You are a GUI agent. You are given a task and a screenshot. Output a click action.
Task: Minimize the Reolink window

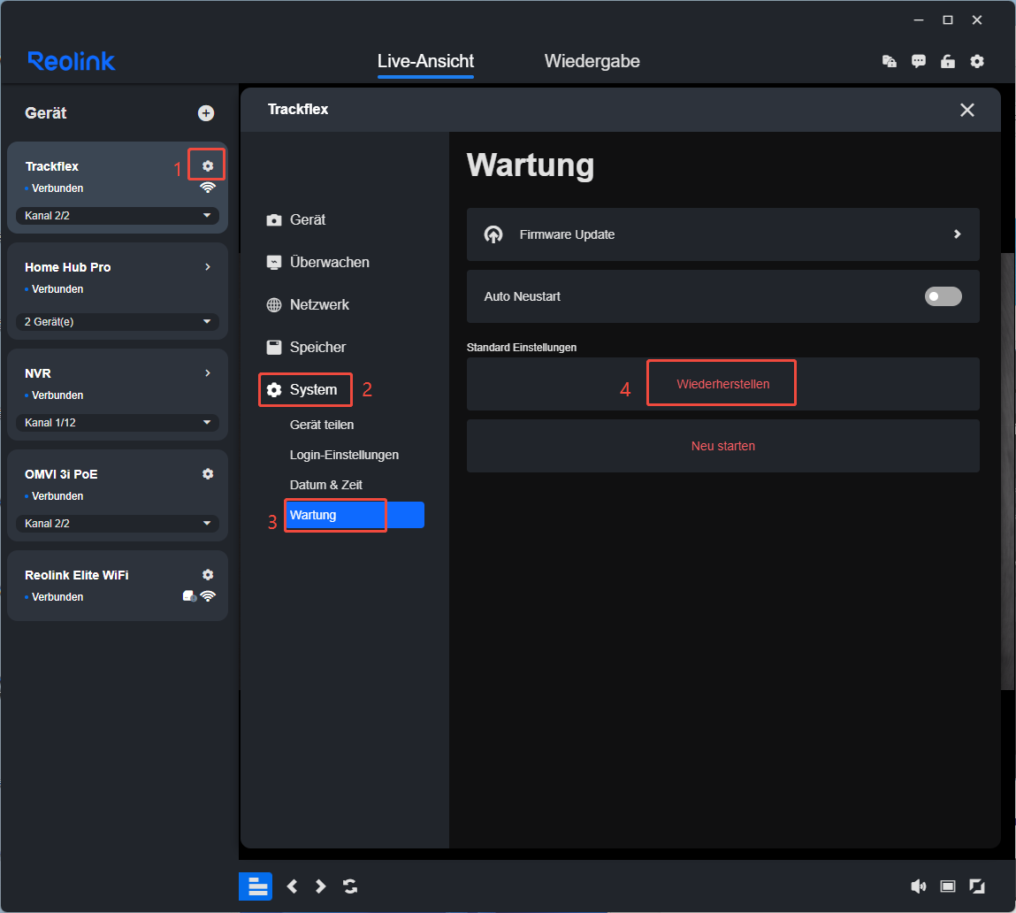(918, 20)
